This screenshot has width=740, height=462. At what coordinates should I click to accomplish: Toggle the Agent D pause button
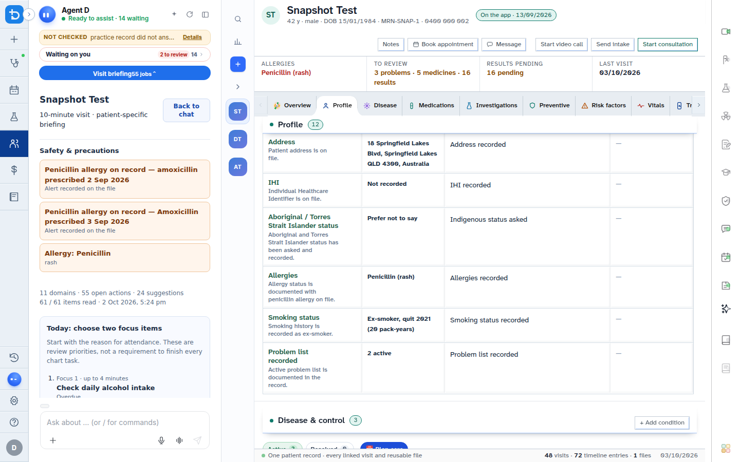click(47, 15)
